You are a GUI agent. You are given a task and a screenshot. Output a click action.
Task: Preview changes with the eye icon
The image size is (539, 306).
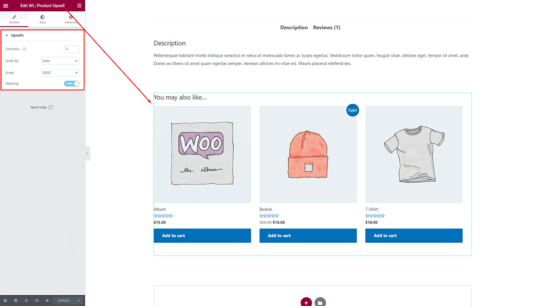click(x=47, y=300)
